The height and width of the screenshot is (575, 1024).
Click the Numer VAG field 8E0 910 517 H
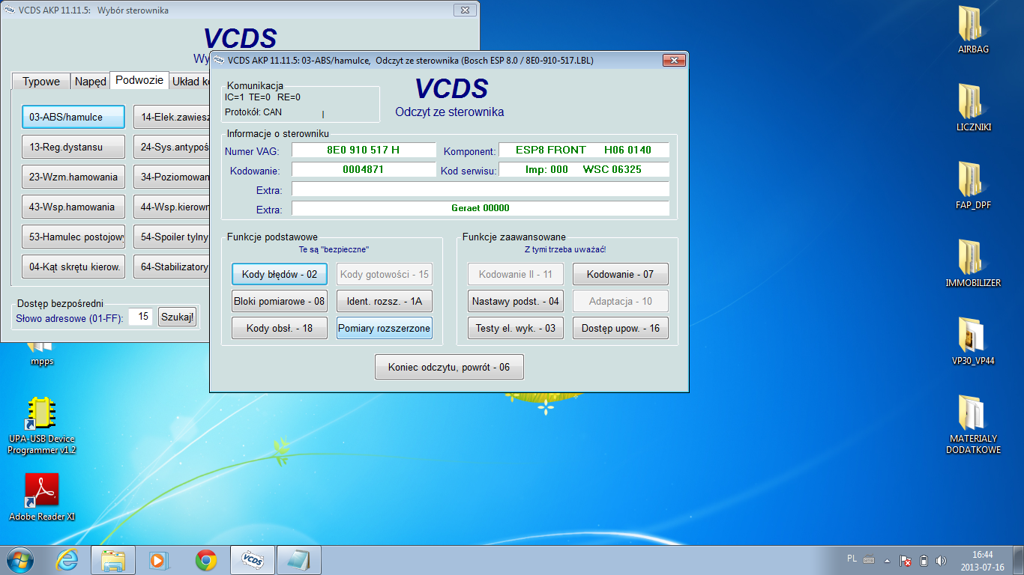coord(364,150)
